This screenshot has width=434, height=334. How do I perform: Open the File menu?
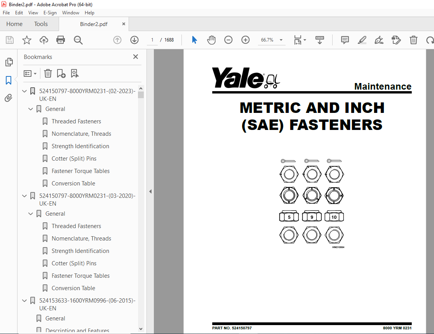(6, 13)
